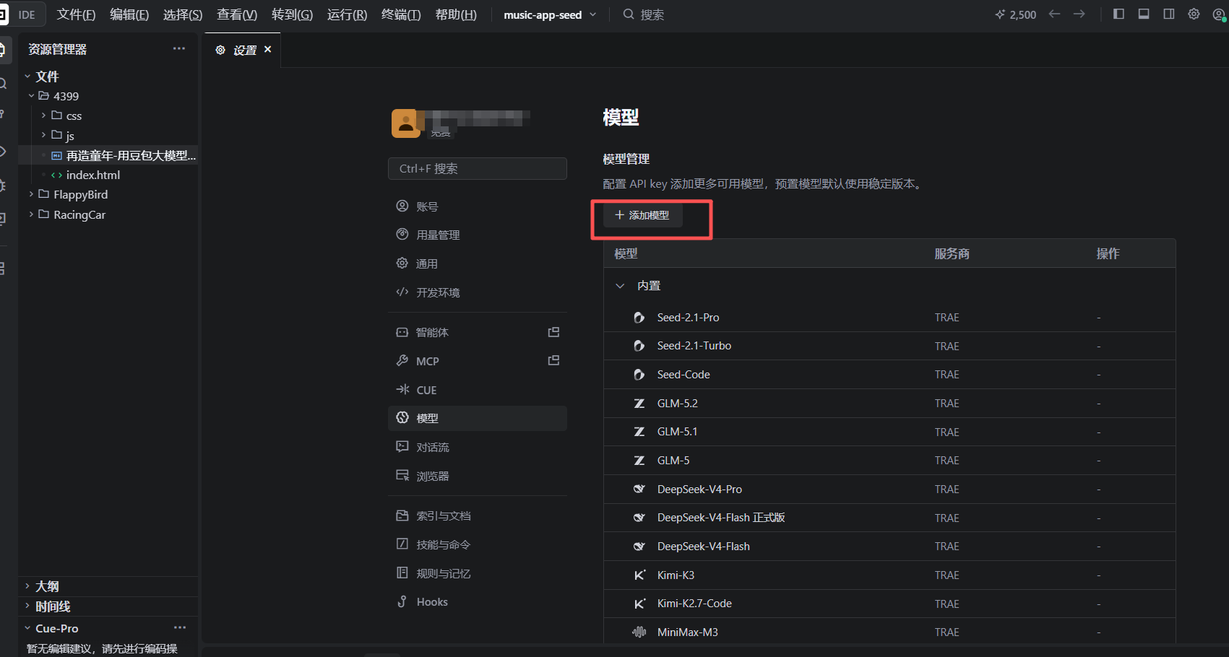Open the 文件(F) menu

point(76,14)
